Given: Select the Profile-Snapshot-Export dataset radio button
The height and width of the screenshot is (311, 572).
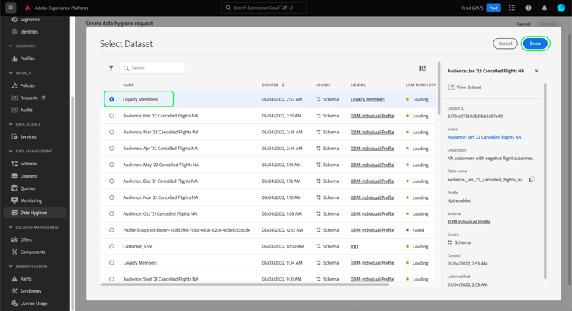Looking at the screenshot, I should [x=111, y=230].
